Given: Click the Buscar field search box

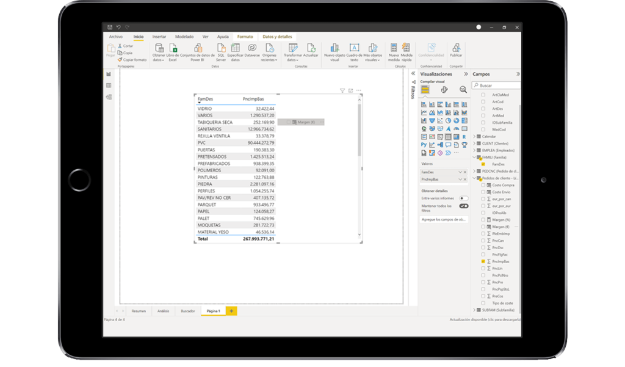Looking at the screenshot, I should click(x=498, y=85).
